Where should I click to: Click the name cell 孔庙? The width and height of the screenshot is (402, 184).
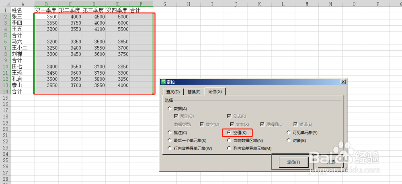pyautogui.click(x=23, y=79)
